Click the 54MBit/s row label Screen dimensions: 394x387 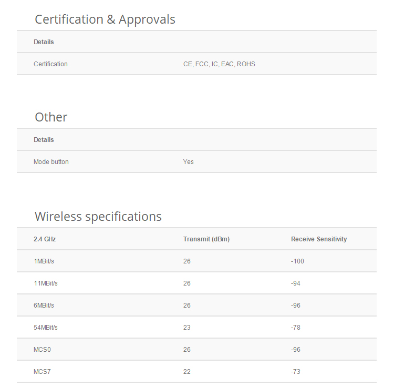click(46, 328)
